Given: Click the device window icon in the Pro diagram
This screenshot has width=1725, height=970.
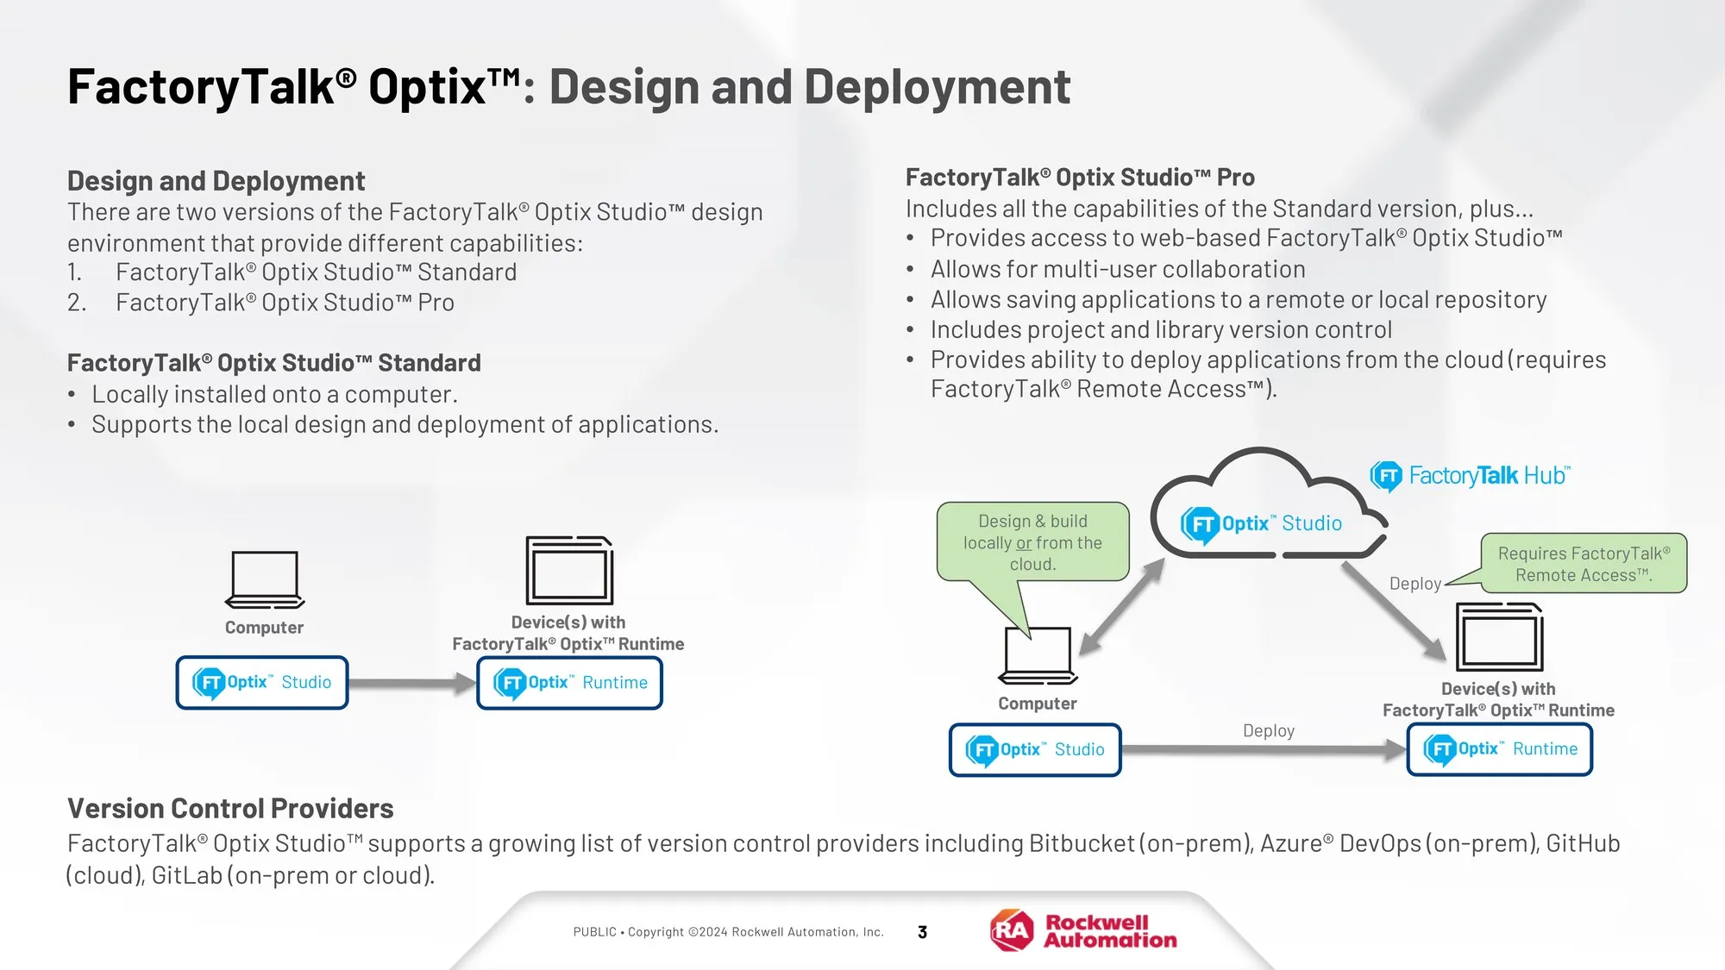Looking at the screenshot, I should pos(1500,636).
